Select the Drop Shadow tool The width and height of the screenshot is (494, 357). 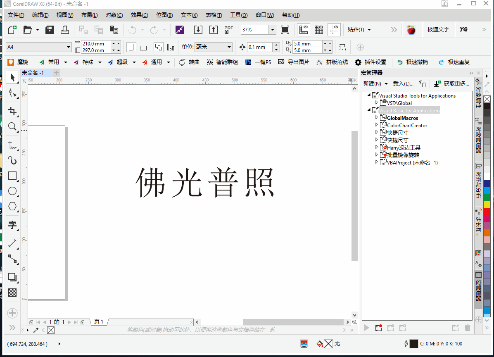(12, 277)
